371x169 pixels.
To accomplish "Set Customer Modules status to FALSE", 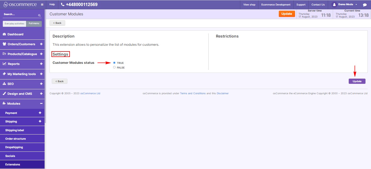I will tap(114, 67).
